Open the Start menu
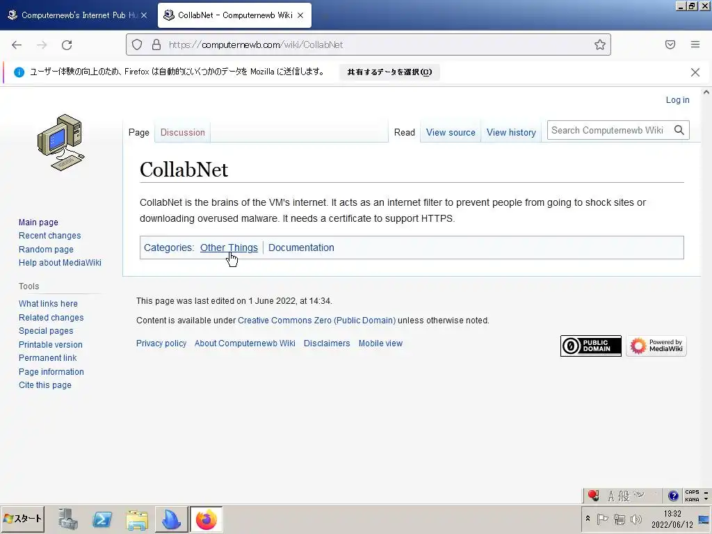The image size is (712, 534). (x=22, y=519)
